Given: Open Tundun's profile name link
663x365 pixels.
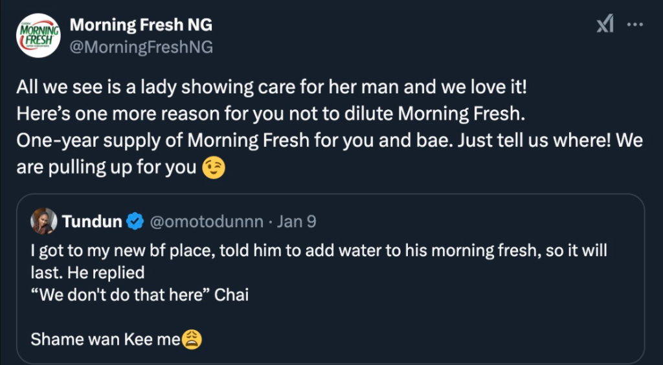Looking at the screenshot, I should pyautogui.click(x=92, y=222).
